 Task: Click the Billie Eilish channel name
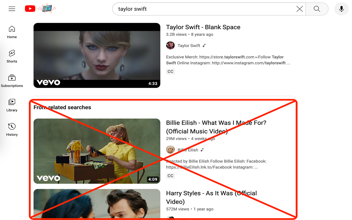click(188, 150)
